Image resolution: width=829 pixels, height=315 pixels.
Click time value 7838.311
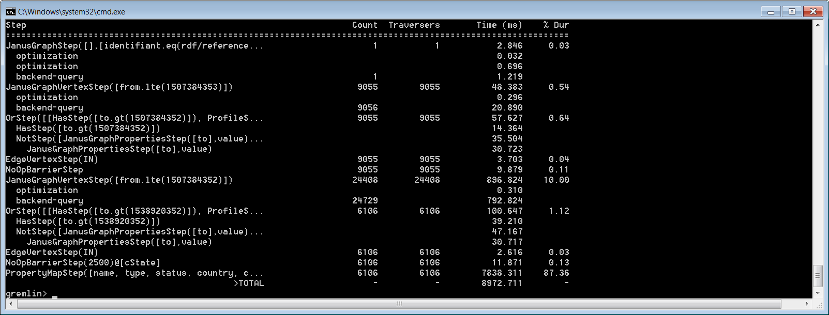(x=502, y=273)
